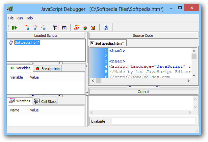Click into the Evaluate input field
This screenshot has height=142, width=208.
(153, 121)
